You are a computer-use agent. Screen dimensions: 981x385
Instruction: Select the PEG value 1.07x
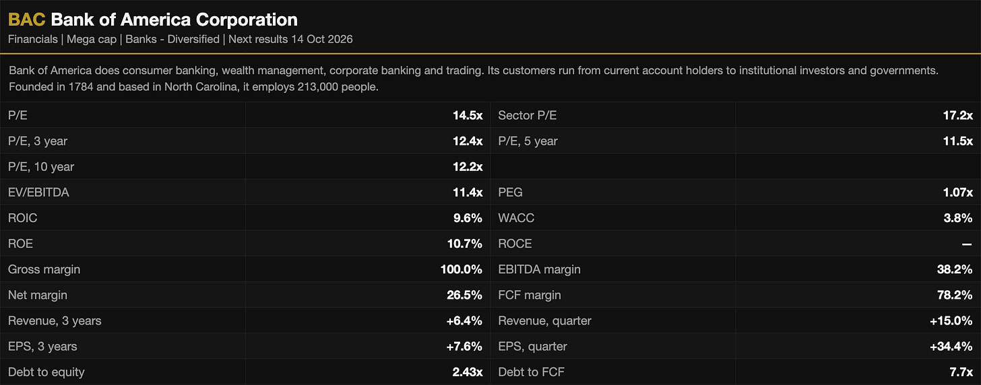point(957,193)
